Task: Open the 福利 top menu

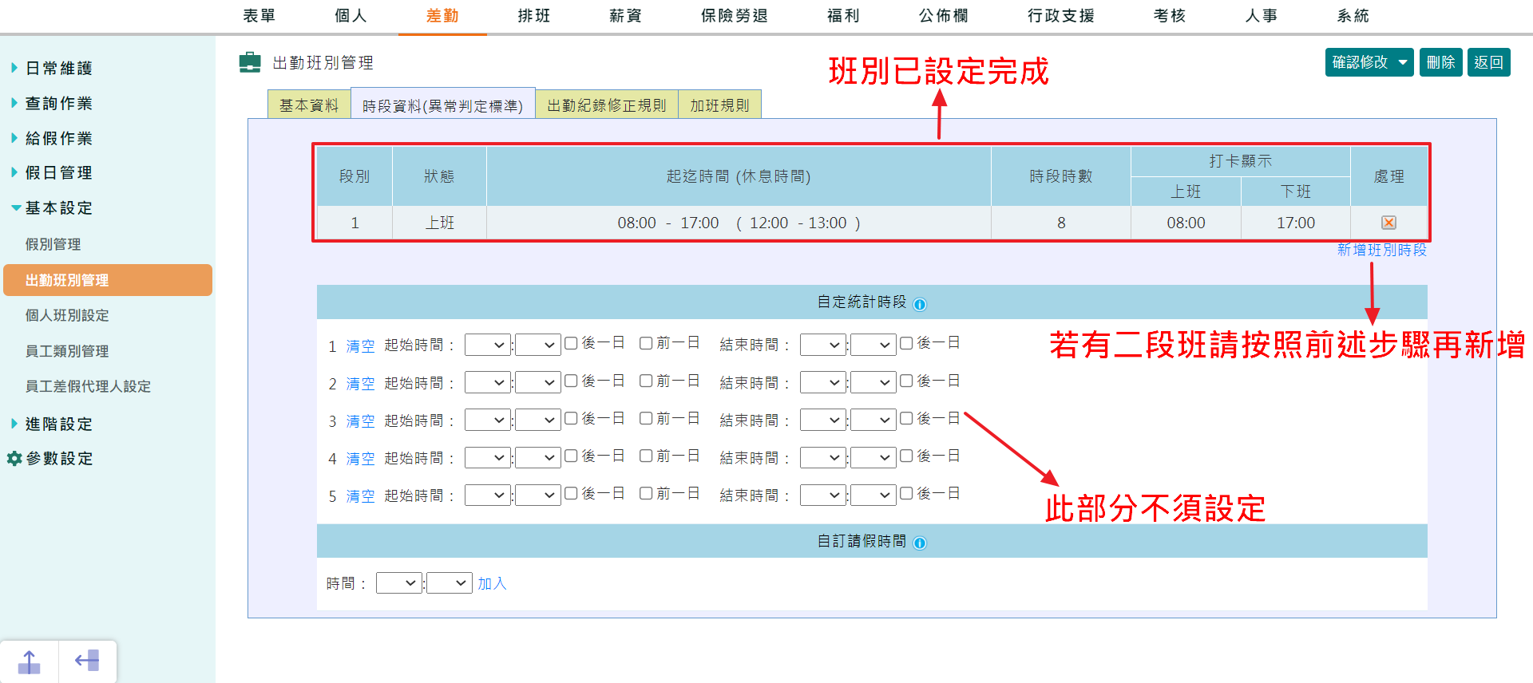Action: pos(844,16)
